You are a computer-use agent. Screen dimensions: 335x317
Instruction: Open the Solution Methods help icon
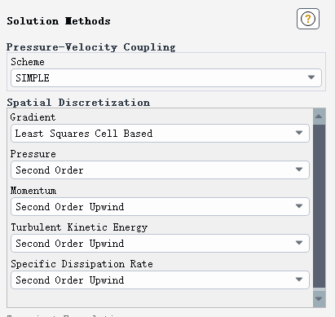[308, 19]
